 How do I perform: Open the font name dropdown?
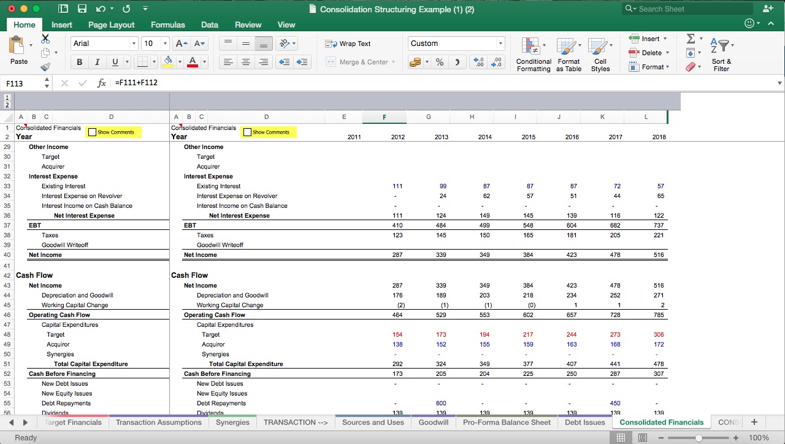(134, 44)
